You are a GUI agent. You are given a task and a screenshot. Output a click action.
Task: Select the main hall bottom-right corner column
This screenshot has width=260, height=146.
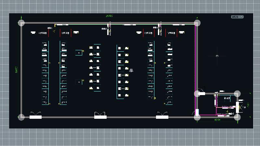tap(197, 117)
